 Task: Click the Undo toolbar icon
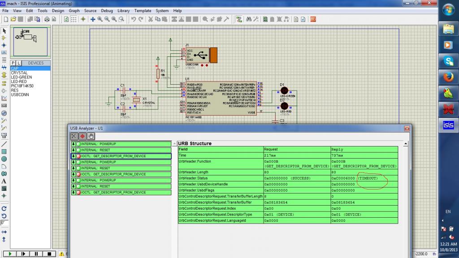(134, 19)
